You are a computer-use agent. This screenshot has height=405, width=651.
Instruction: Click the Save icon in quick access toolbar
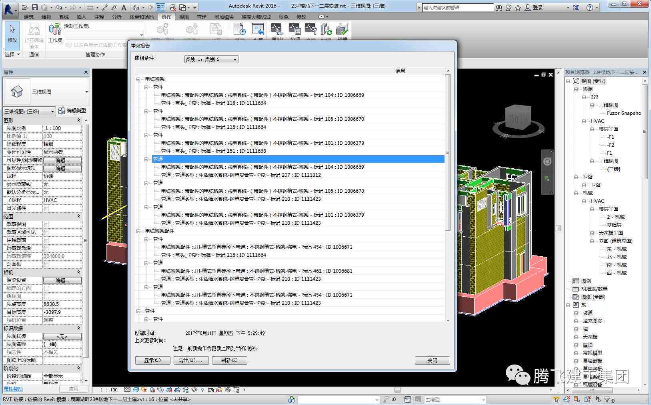pyautogui.click(x=35, y=7)
